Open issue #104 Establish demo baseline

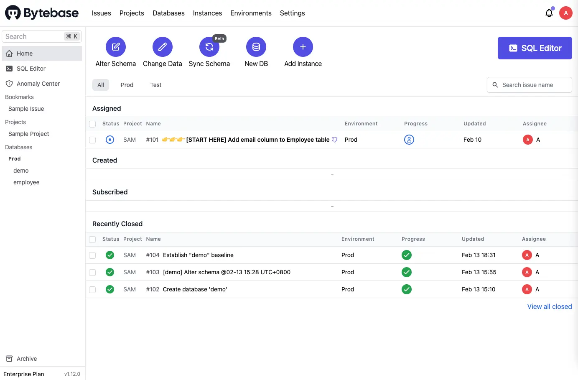coord(198,255)
